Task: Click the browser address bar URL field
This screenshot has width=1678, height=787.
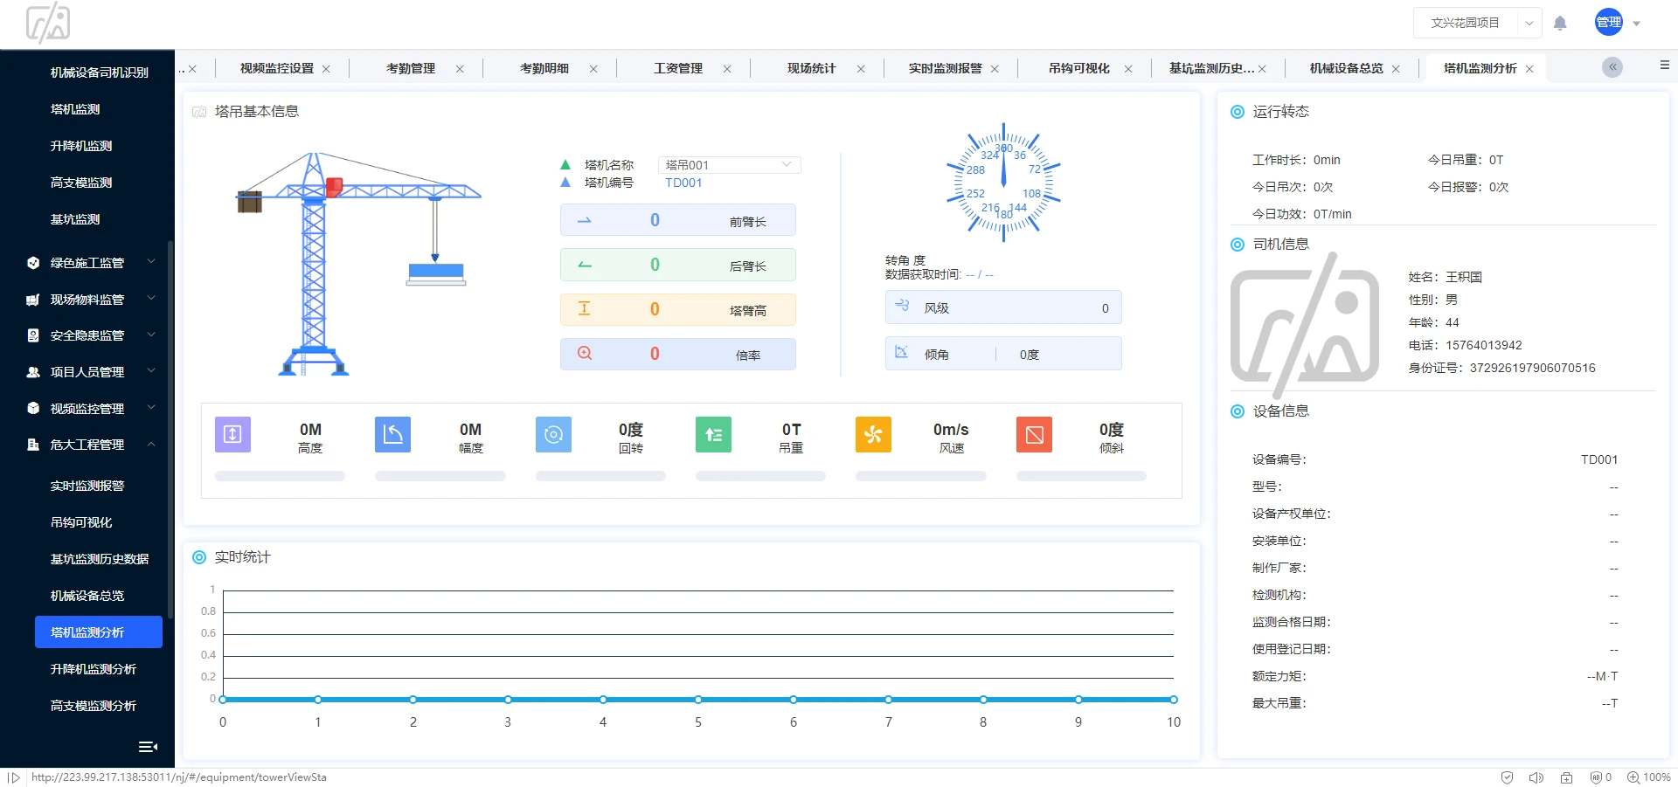Action: 178,777
